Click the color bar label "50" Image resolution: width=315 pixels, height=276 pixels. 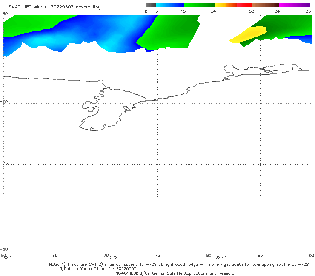252,11
